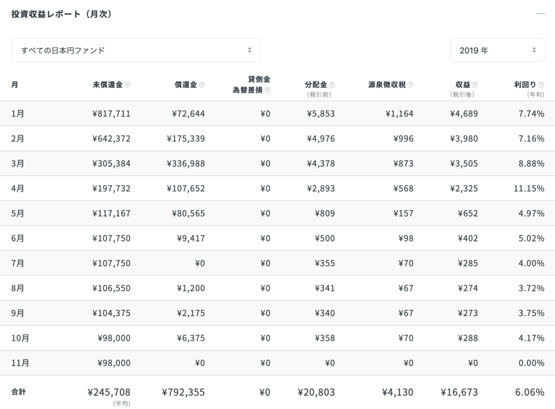
Task: Click help icon next to 償還金
Action: [x=202, y=85]
